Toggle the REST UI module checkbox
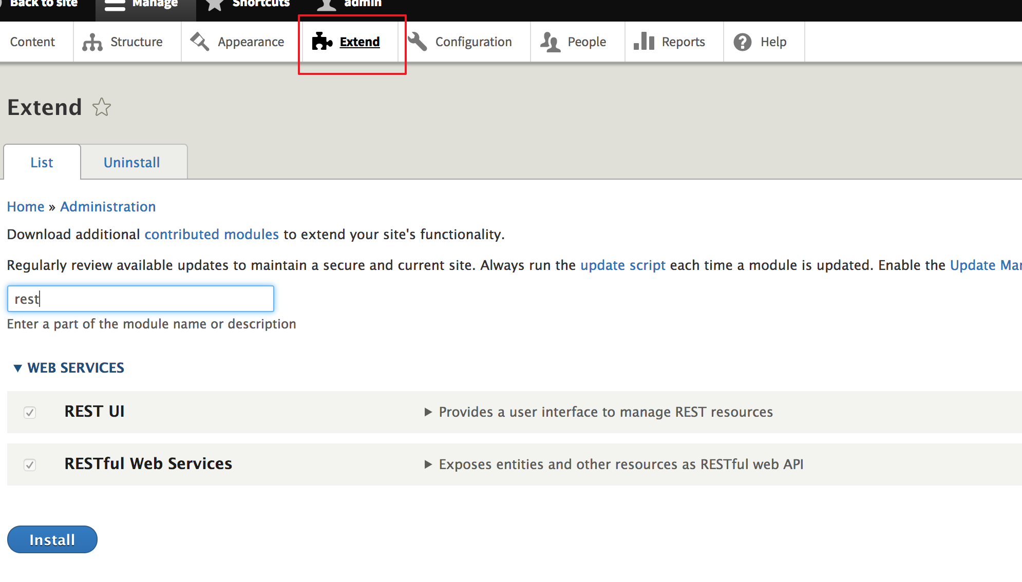1022x582 pixels. click(30, 413)
